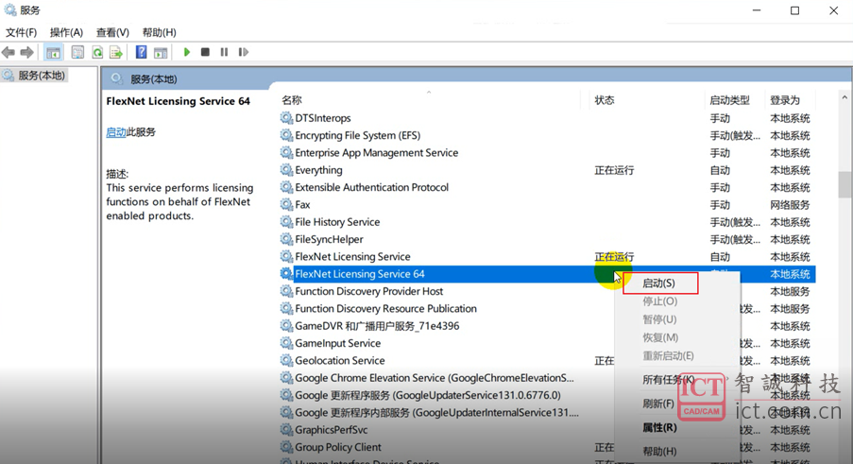Select Encrypting File System (EFS) service
Image resolution: width=853 pixels, height=464 pixels.
tap(547, 135)
